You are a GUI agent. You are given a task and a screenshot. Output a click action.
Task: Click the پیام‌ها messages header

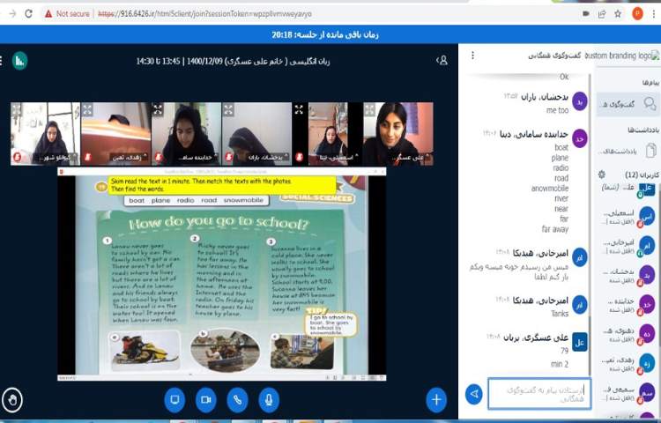coord(650,83)
